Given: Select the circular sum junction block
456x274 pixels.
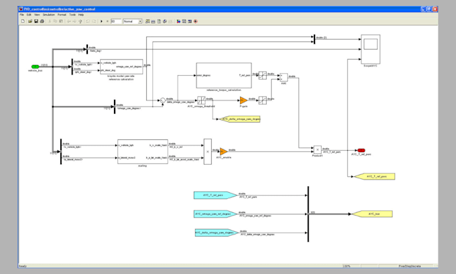Looking at the screenshot, I should pos(162,100).
